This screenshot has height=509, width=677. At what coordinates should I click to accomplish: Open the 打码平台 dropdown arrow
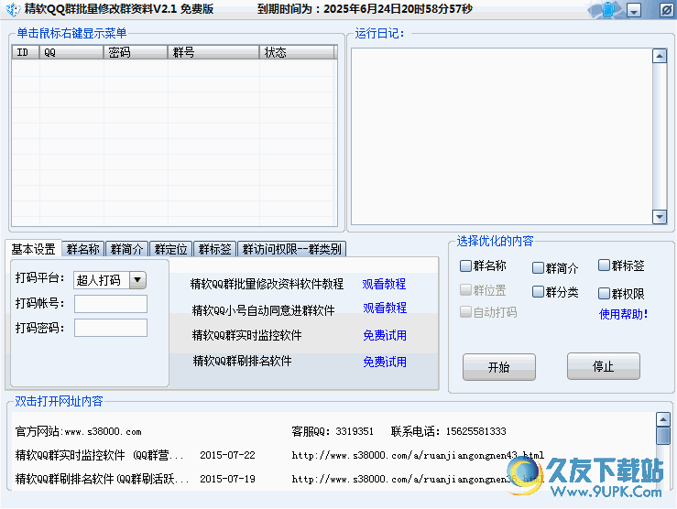tap(137, 280)
